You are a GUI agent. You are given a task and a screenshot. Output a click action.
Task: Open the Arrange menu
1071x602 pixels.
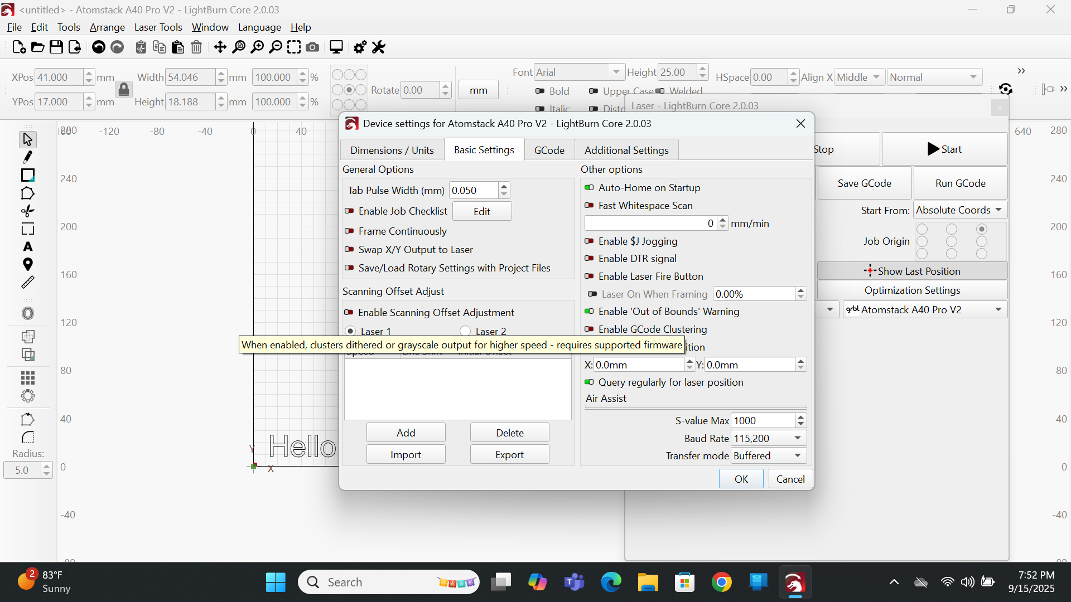click(x=107, y=27)
